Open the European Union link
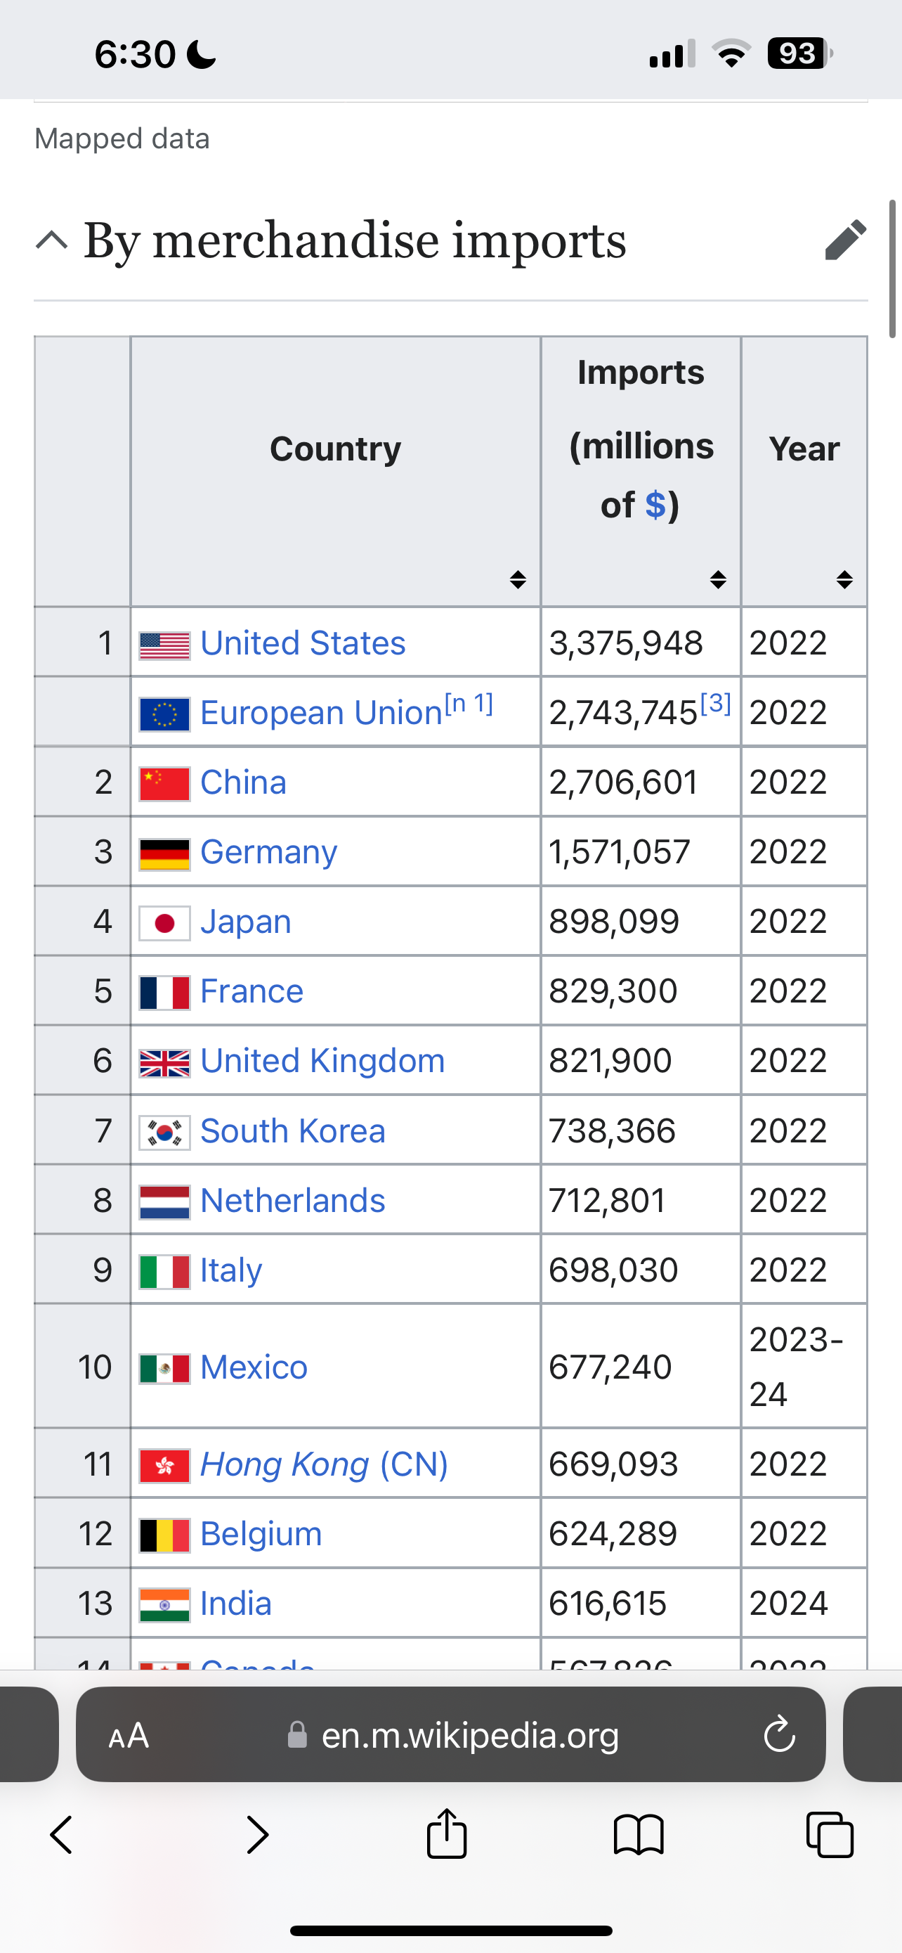Viewport: 902px width, 1953px height. 321,713
